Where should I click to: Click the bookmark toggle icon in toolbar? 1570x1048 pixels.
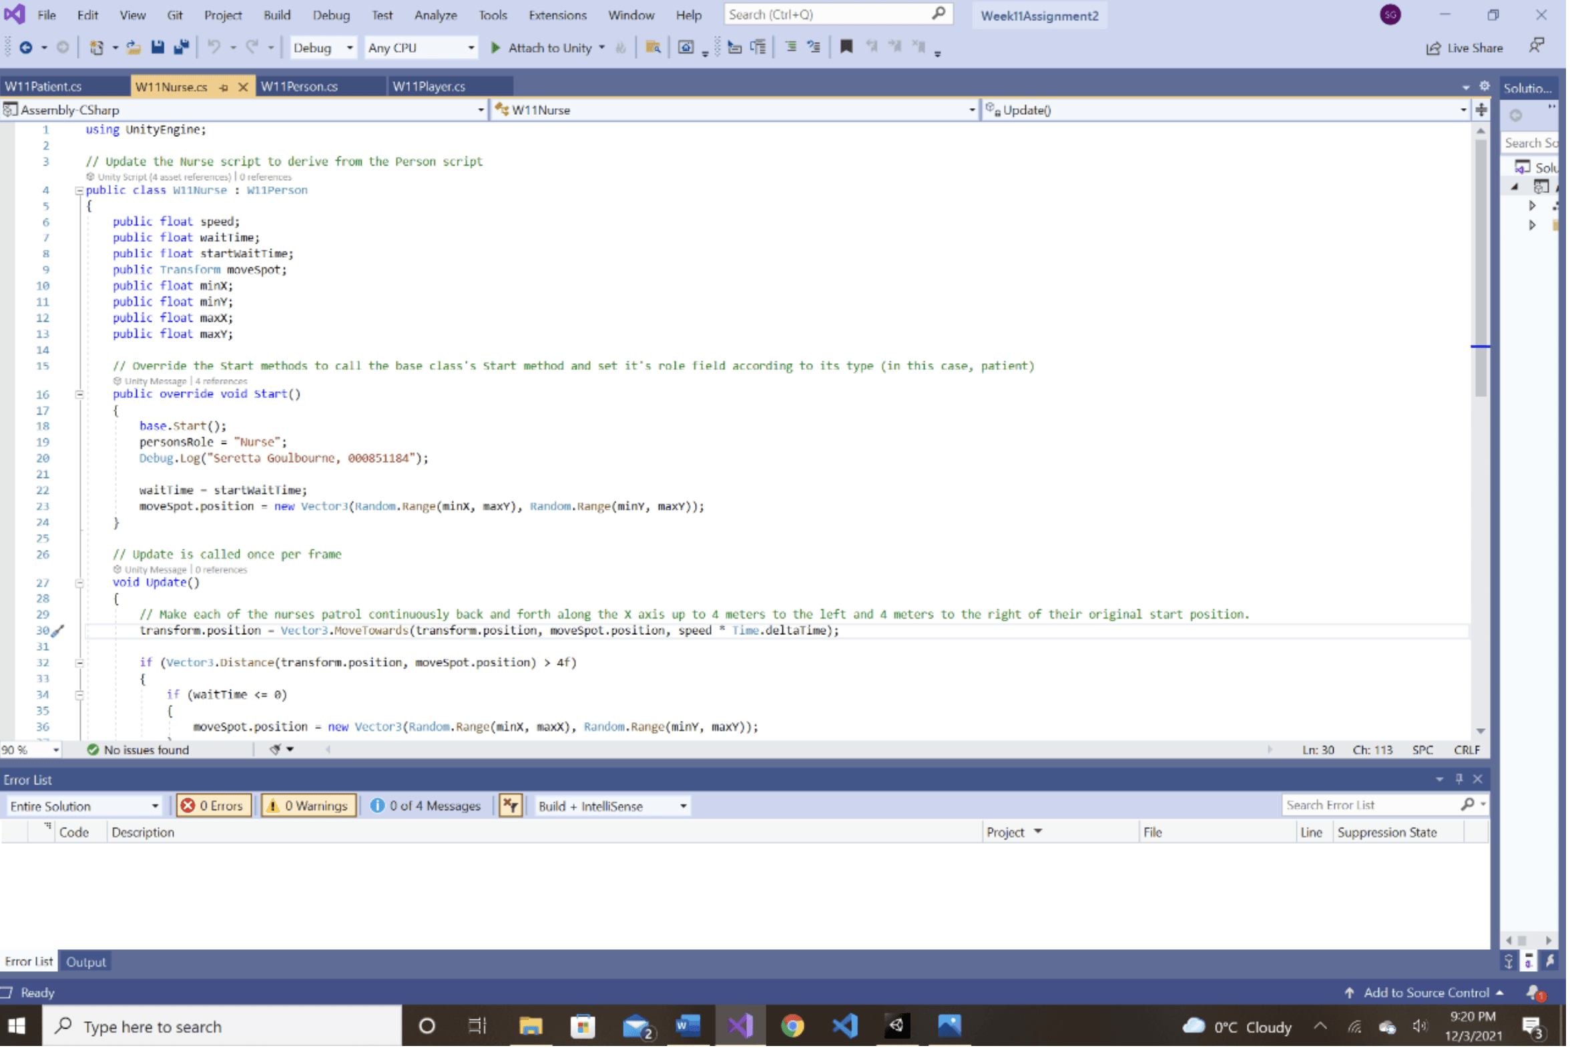848,47
